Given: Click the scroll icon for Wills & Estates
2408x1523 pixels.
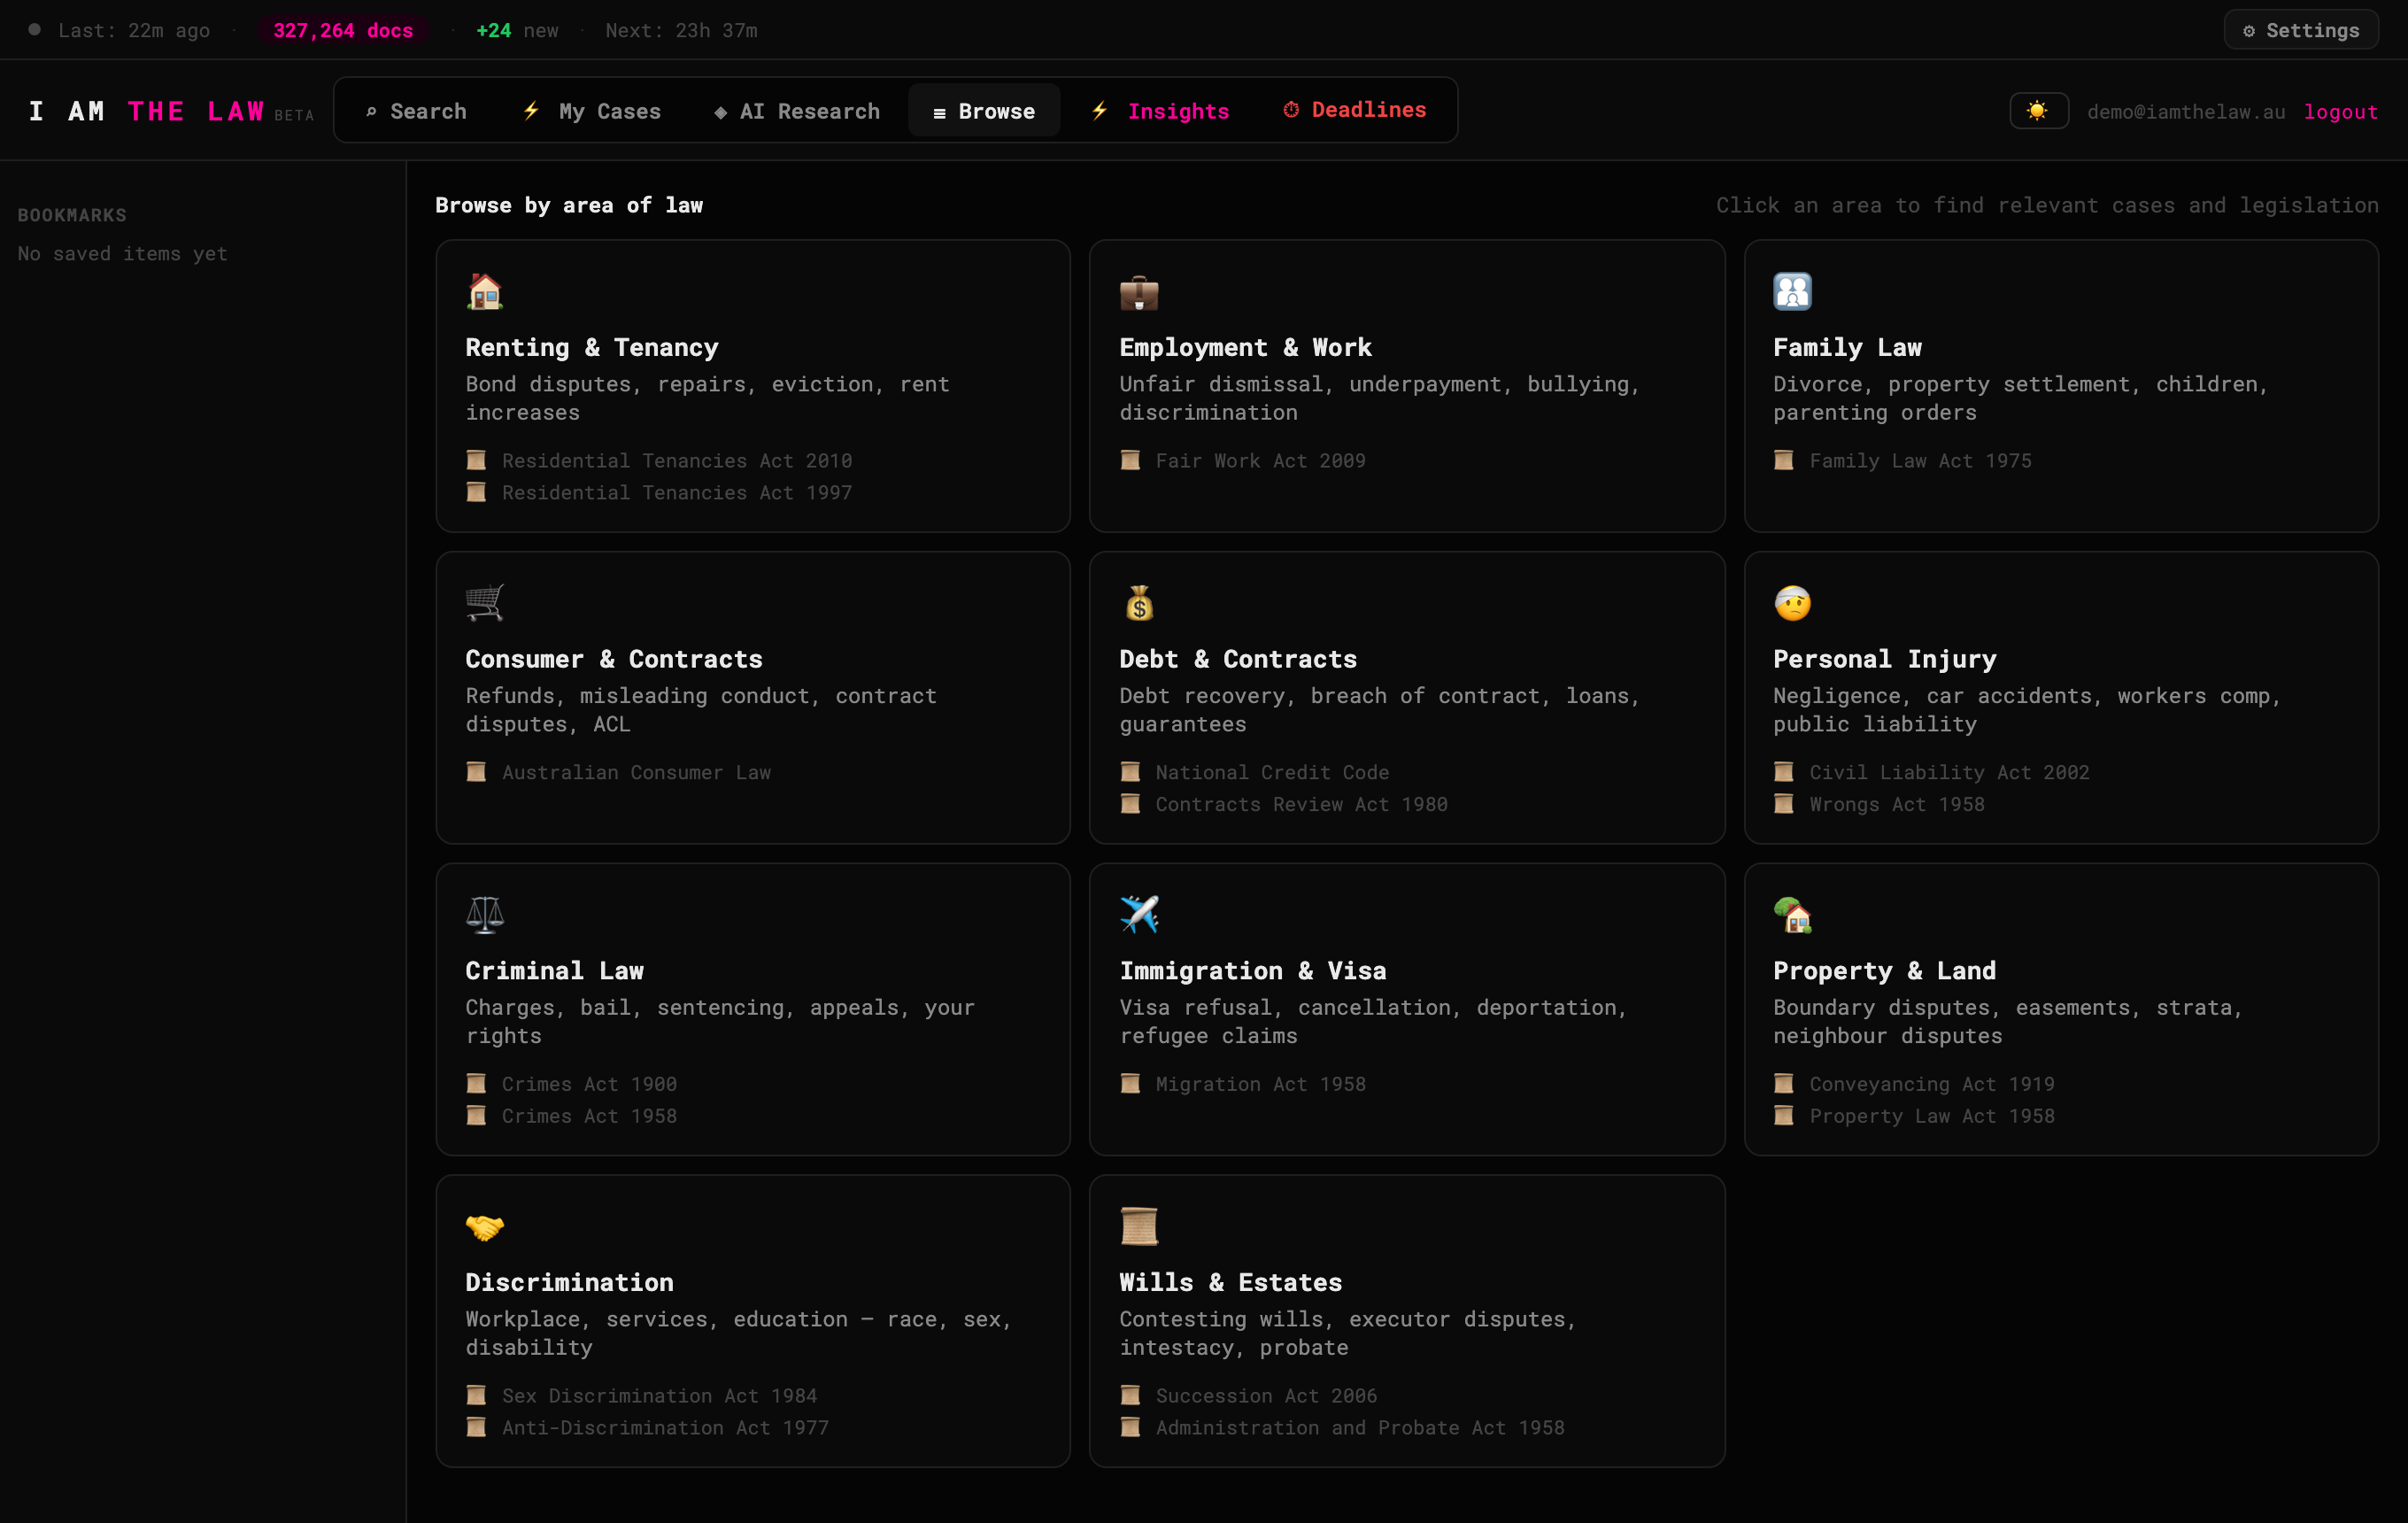Looking at the screenshot, I should (1139, 1226).
